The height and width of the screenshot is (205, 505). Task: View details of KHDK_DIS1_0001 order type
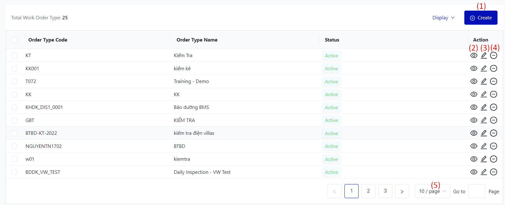(474, 107)
